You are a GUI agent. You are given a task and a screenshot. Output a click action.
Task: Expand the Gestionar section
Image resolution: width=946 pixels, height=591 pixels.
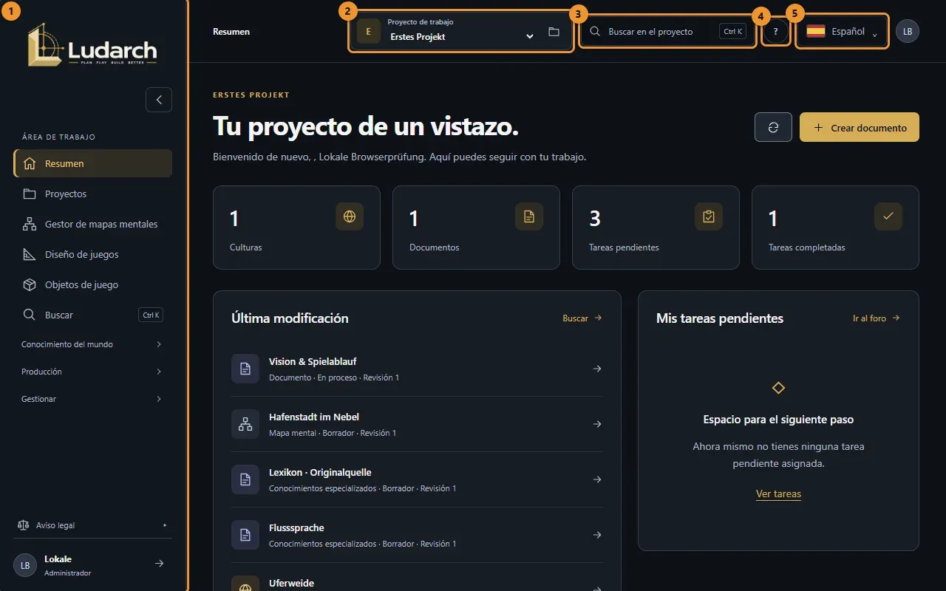(92, 399)
